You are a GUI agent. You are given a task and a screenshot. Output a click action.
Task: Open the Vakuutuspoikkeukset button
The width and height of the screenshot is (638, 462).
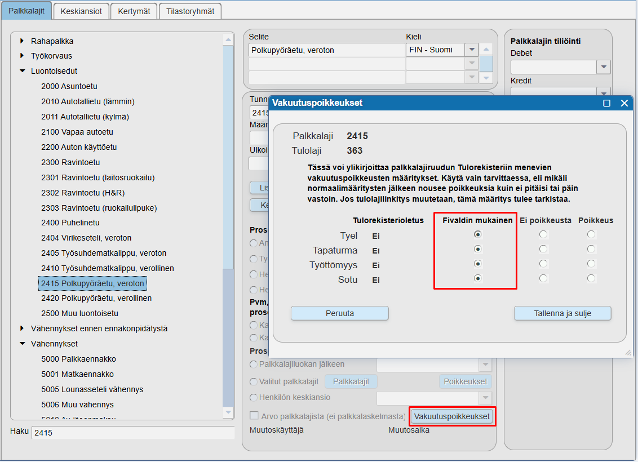[451, 416]
